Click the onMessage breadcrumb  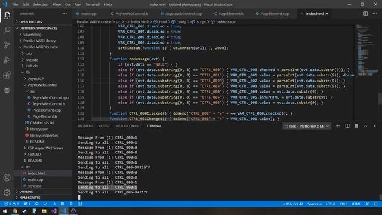coord(226,22)
